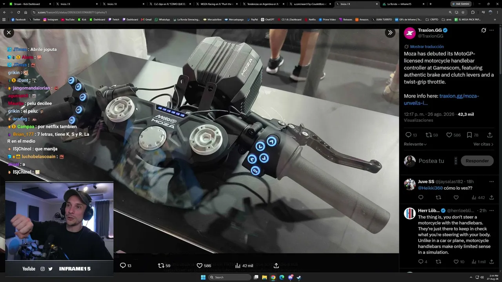
Task: Click Mostrar traducción to translate the post
Action: pos(427,47)
